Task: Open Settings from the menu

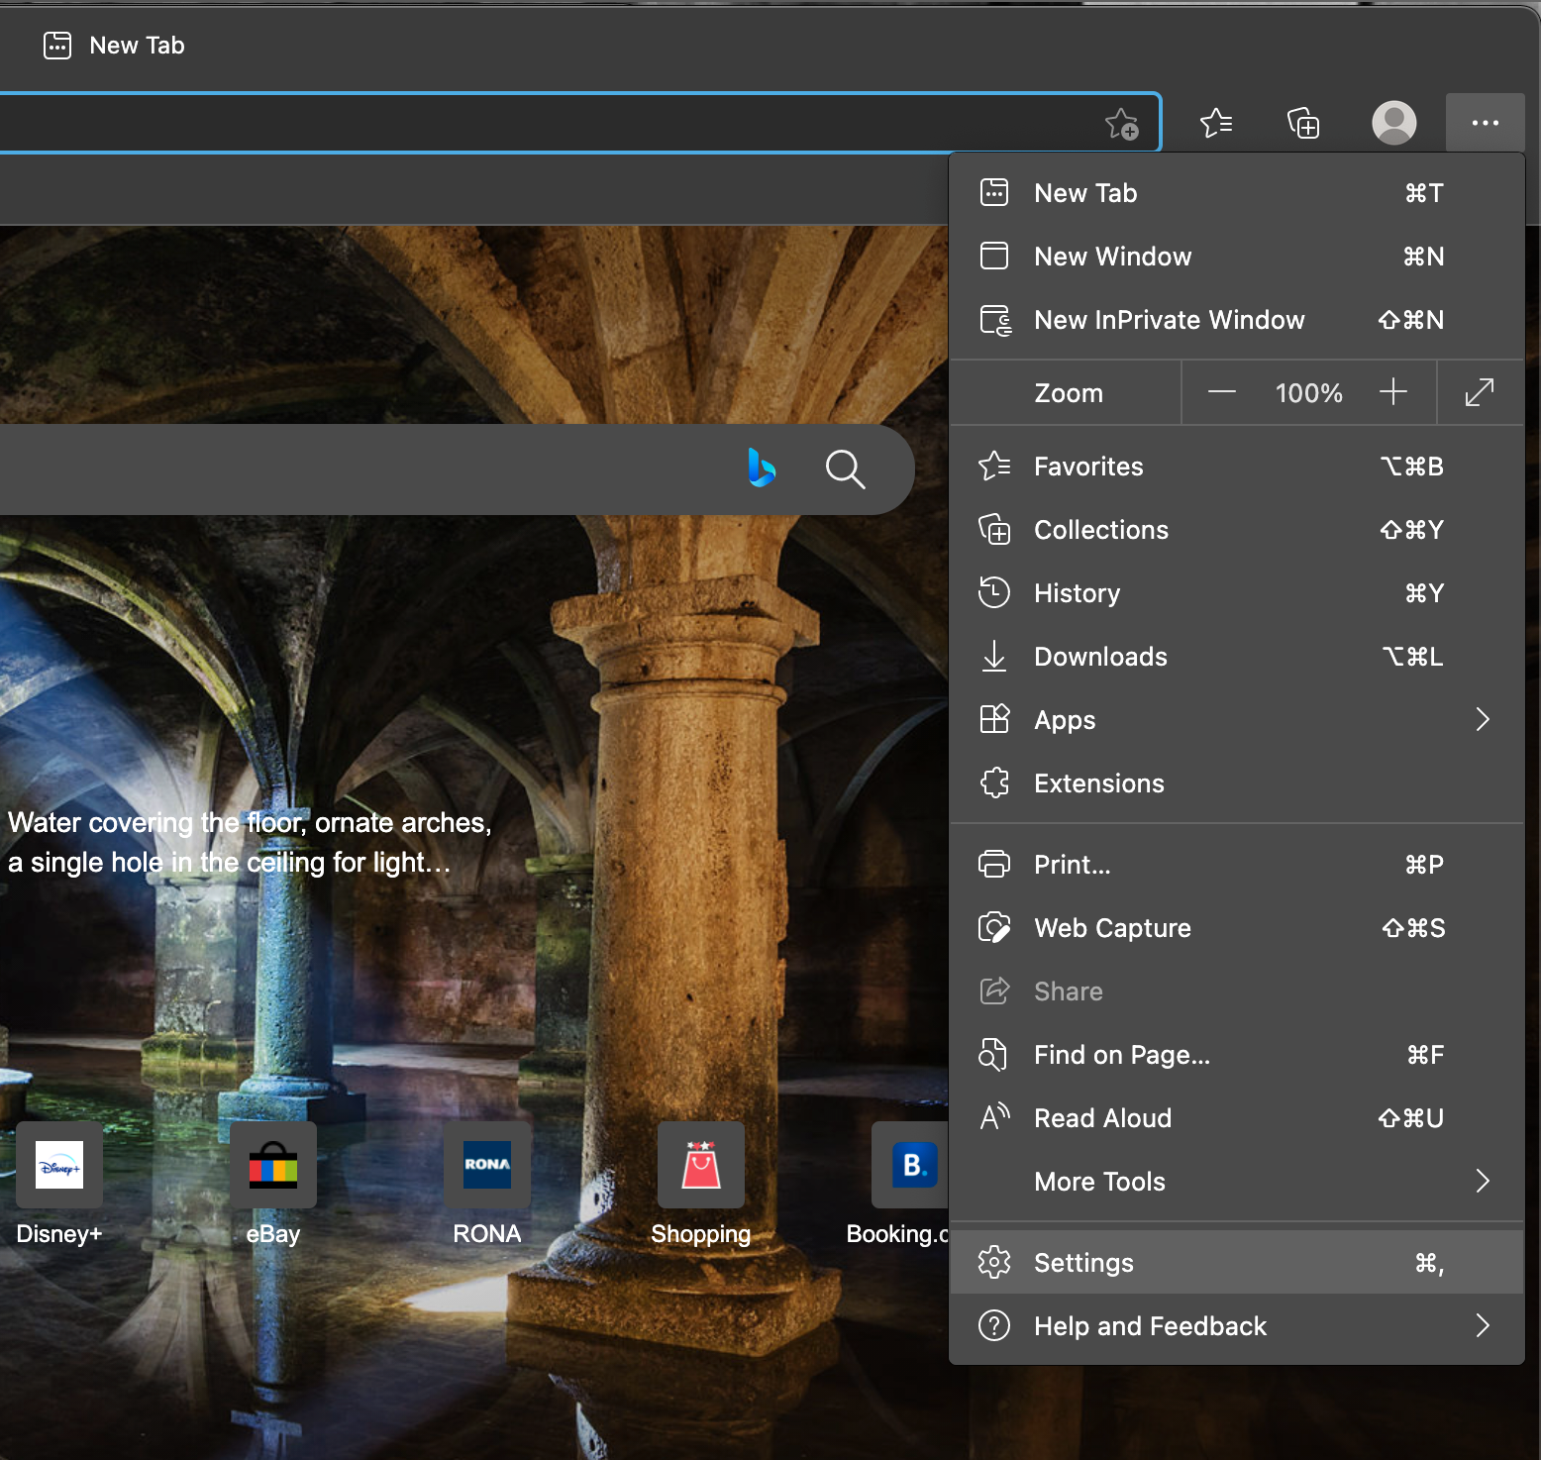Action: [x=1083, y=1263]
